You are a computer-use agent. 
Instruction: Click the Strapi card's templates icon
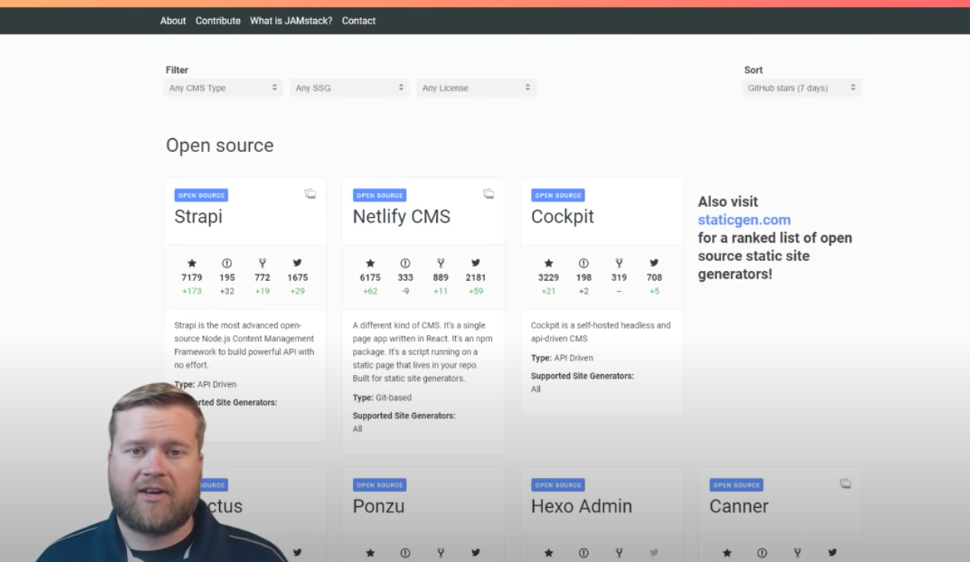[x=310, y=194]
